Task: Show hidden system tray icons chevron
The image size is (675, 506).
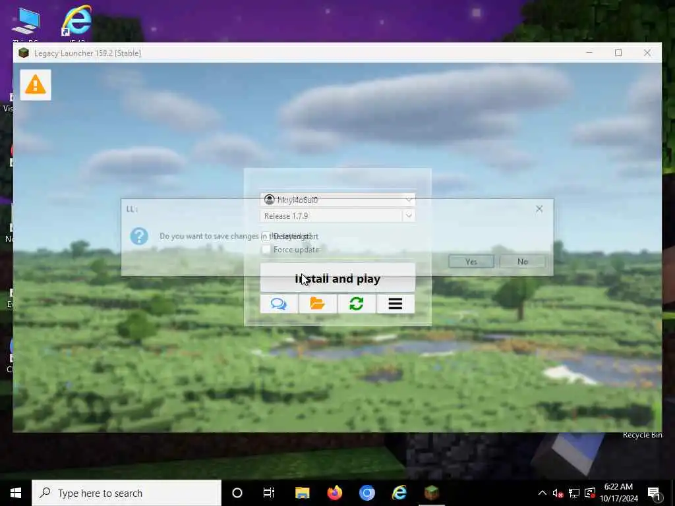Action: pos(542,493)
